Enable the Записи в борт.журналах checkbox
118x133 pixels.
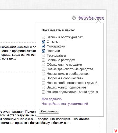(x=43, y=37)
